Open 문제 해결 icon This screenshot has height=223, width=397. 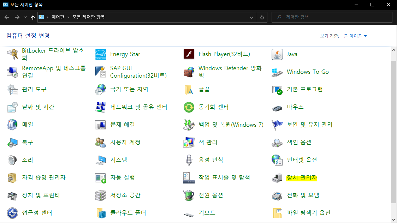(x=101, y=125)
